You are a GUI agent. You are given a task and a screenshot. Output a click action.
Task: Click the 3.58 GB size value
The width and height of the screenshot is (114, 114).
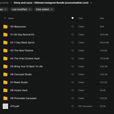[x=103, y=74]
